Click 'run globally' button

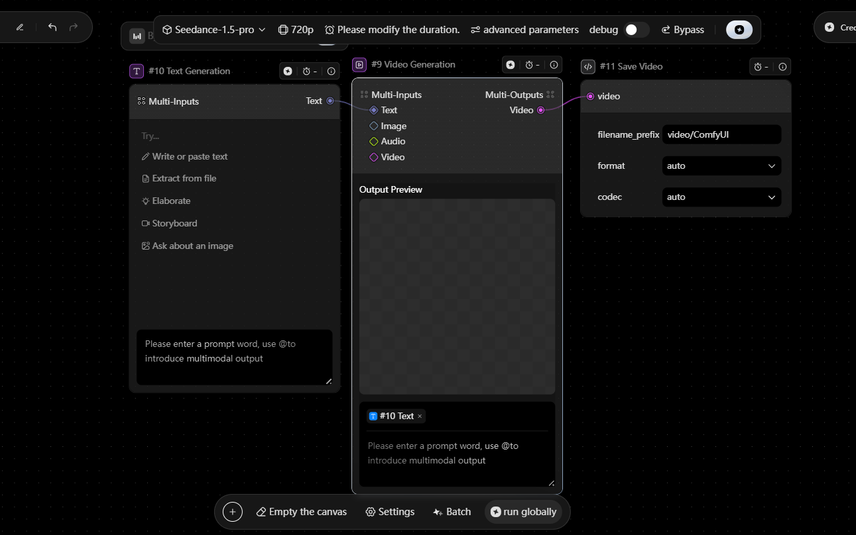pos(523,512)
